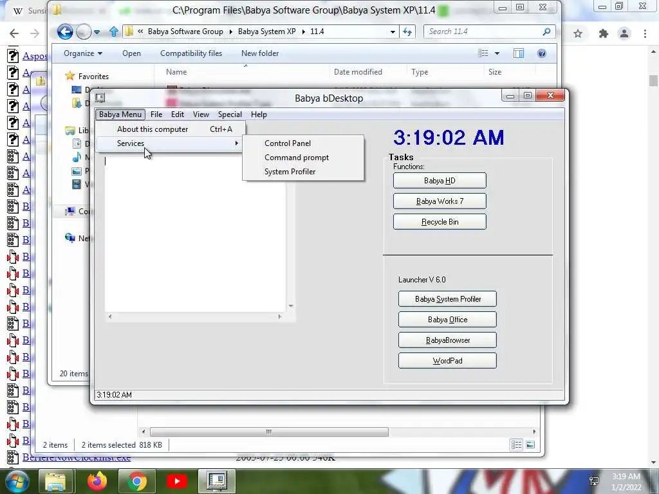Click bDesktop taskbar icon
Viewport: 659px width, 494px height.
point(216,481)
